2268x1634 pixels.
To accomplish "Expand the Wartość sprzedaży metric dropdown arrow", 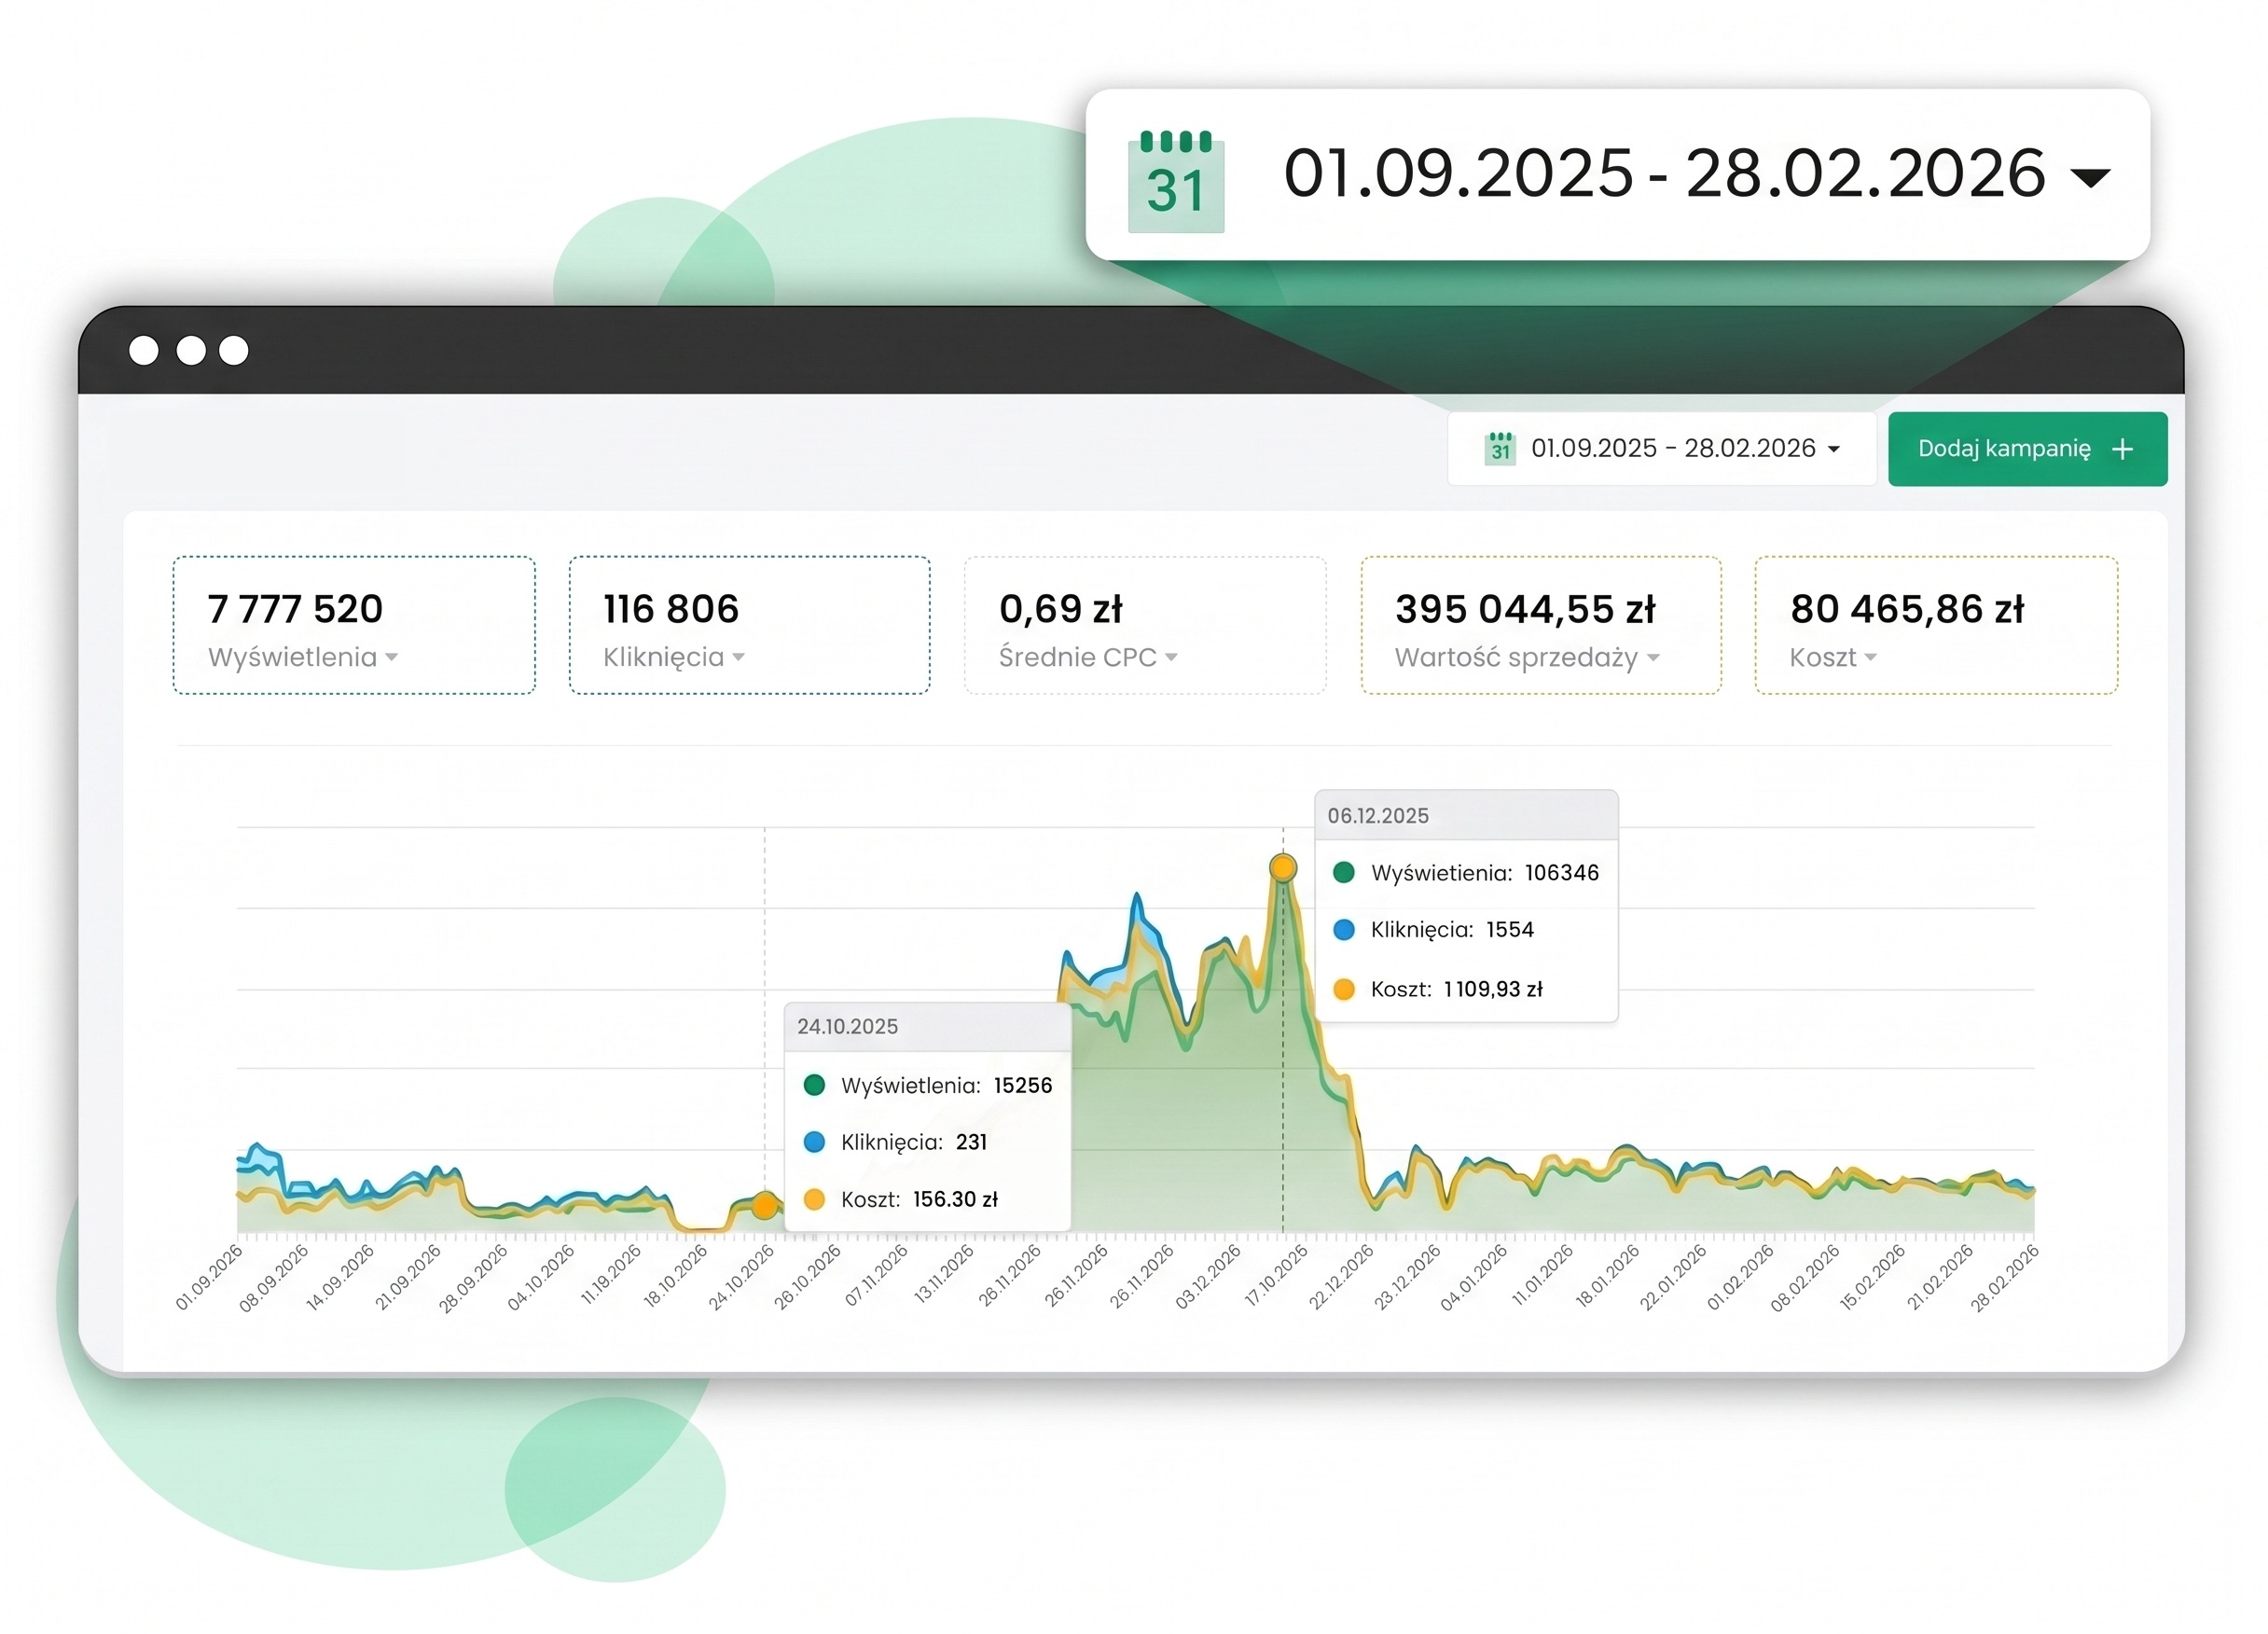I will [x=1653, y=658].
